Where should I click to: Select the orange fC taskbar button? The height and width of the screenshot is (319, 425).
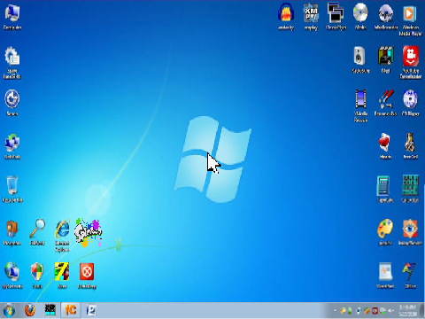pyautogui.click(x=71, y=310)
